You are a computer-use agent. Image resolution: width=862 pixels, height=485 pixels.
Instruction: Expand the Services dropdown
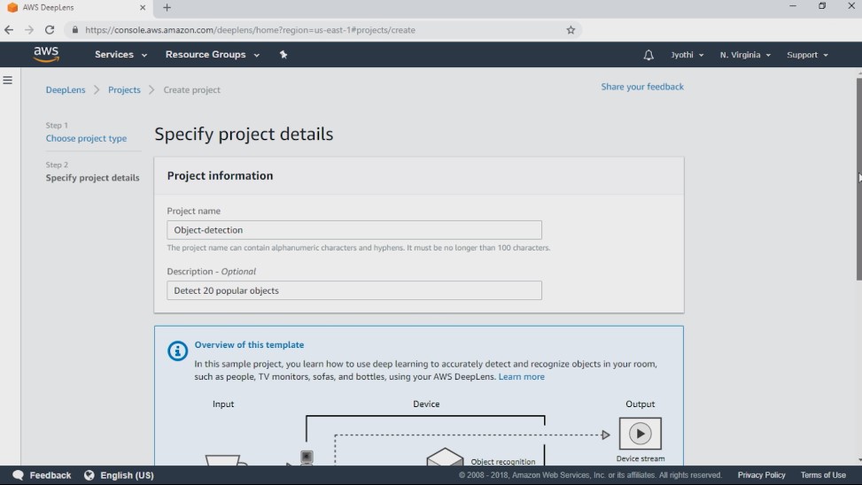click(x=120, y=54)
